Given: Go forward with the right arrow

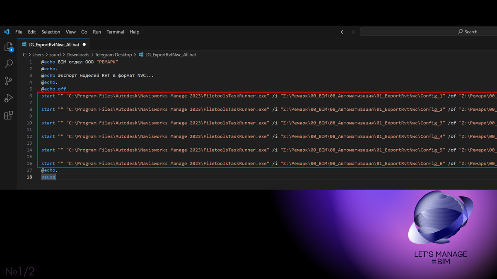Looking at the screenshot, I should click(352, 32).
